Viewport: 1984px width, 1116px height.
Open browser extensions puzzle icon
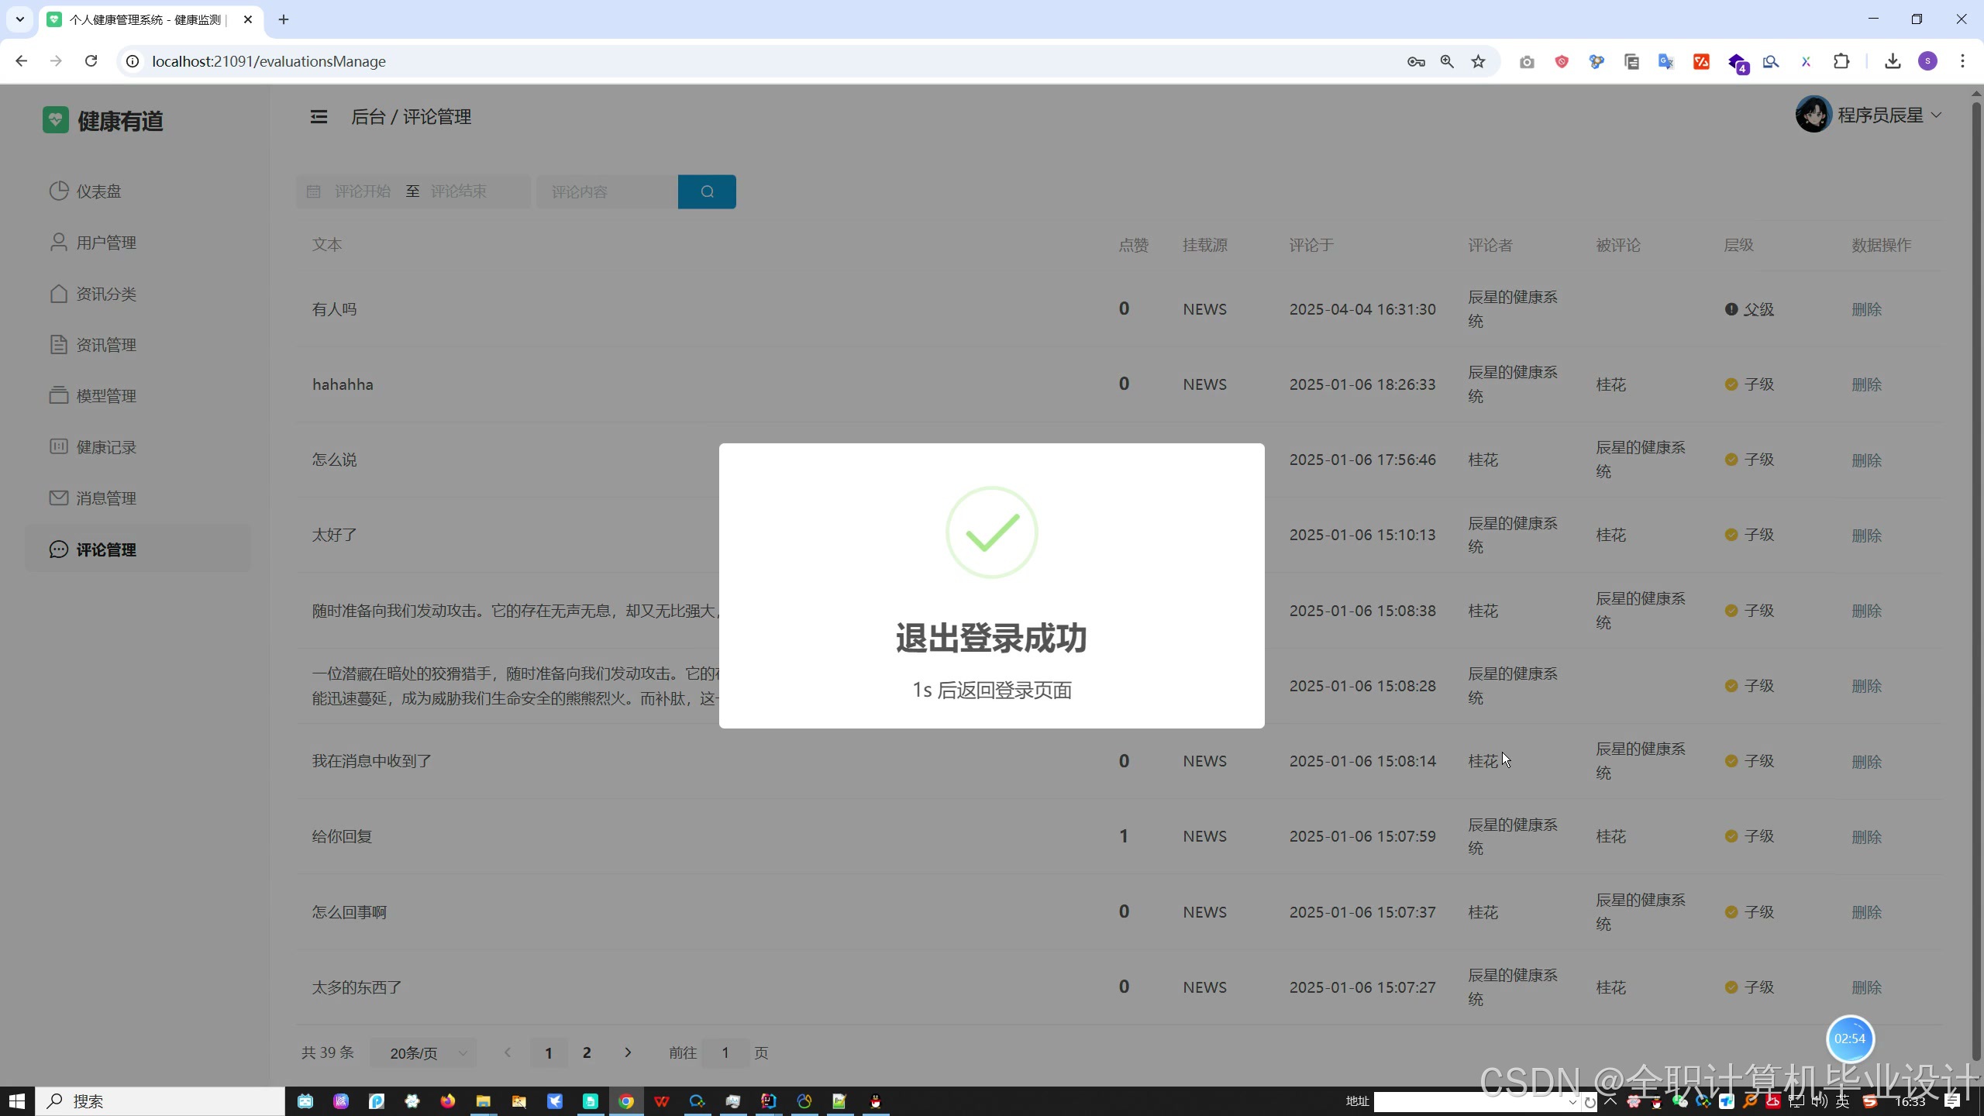point(1841,61)
